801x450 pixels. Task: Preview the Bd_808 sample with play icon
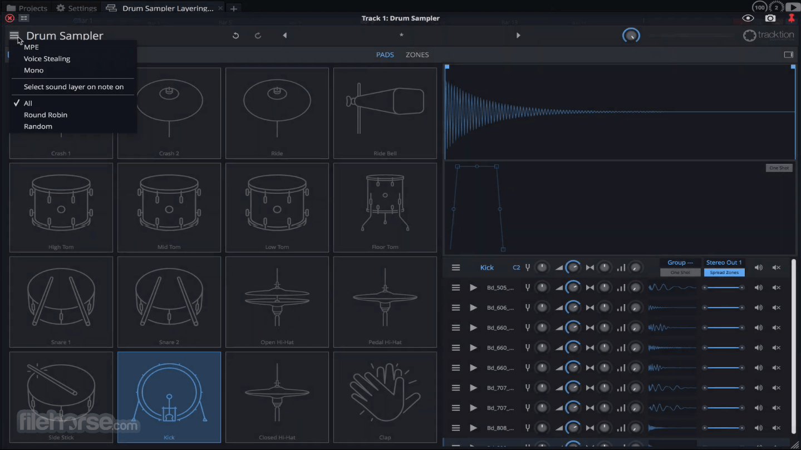click(x=473, y=428)
